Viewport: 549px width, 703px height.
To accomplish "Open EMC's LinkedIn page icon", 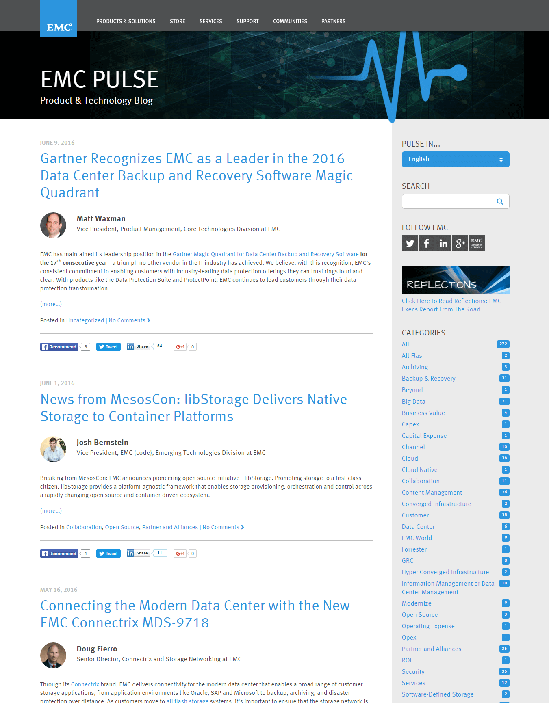I will pos(443,243).
